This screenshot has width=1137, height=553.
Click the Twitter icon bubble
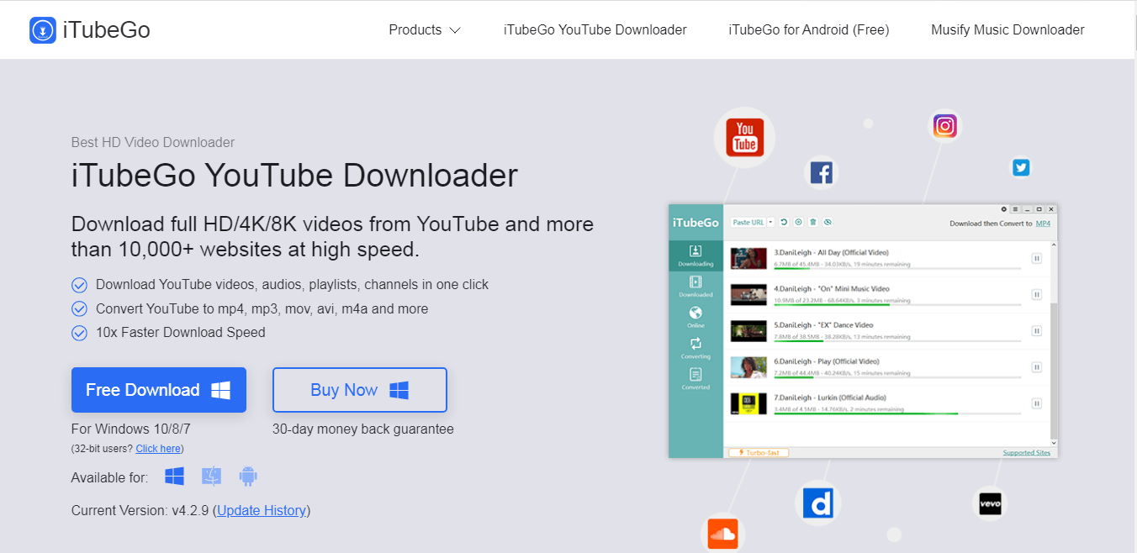click(1021, 167)
